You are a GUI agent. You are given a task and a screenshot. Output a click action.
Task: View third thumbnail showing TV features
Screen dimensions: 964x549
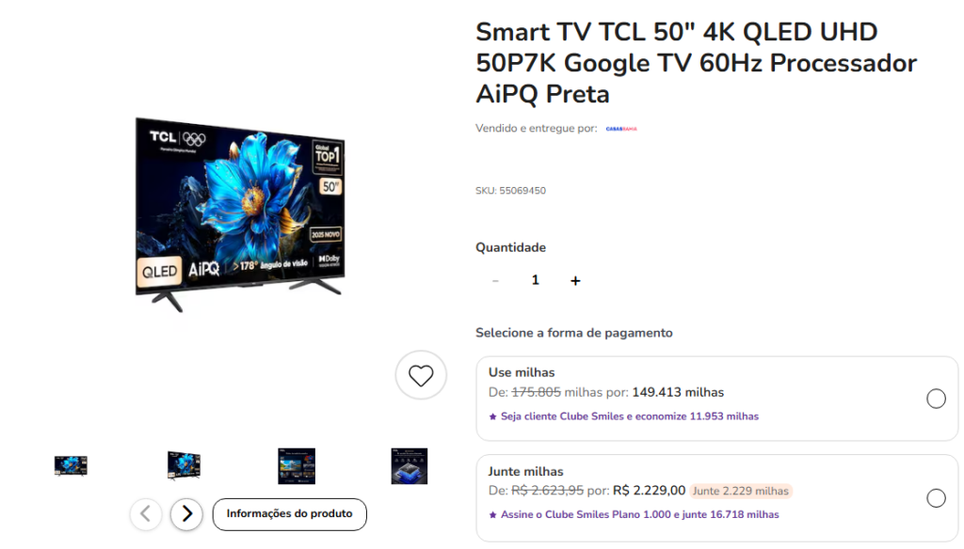pos(297,466)
